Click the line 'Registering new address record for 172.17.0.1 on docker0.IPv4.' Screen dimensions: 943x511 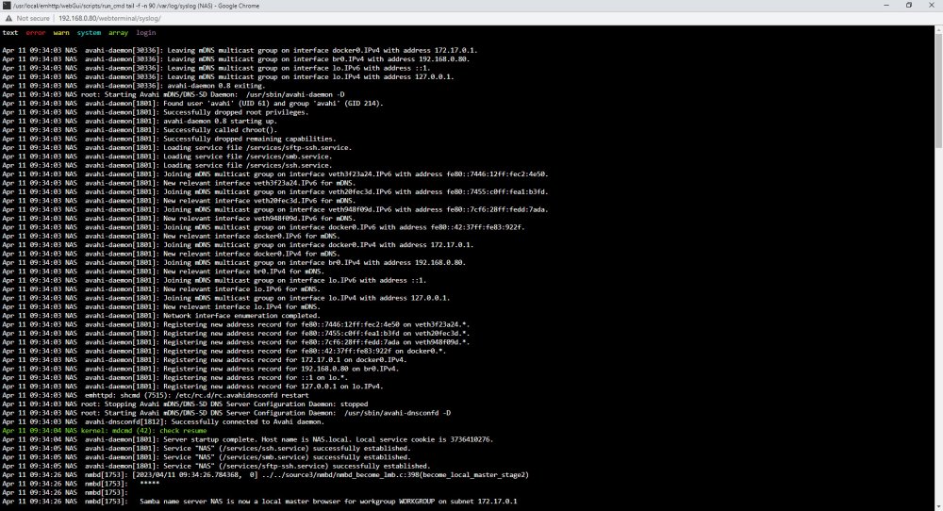point(205,359)
